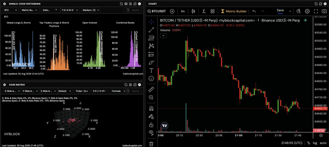Viewport: 329px width, 147px height.
Task: Open Metric Builder in chart toolbar
Action: coord(234,11)
